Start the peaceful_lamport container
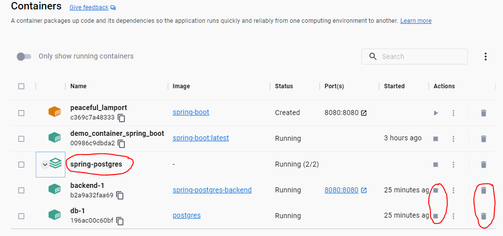The height and width of the screenshot is (236, 503). [x=436, y=113]
